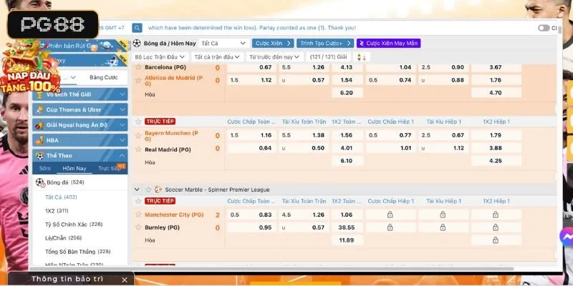Open Từ trước đến nay dropdown
The image size is (573, 286).
(274, 57)
